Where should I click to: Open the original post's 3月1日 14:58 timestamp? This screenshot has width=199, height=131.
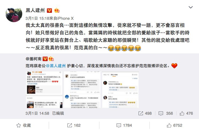[37, 113]
